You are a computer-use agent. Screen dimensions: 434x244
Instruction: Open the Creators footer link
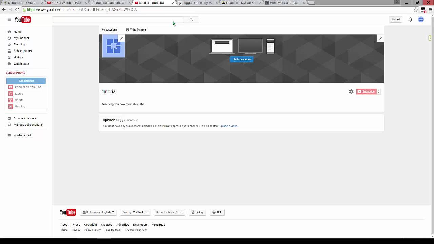(x=106, y=225)
